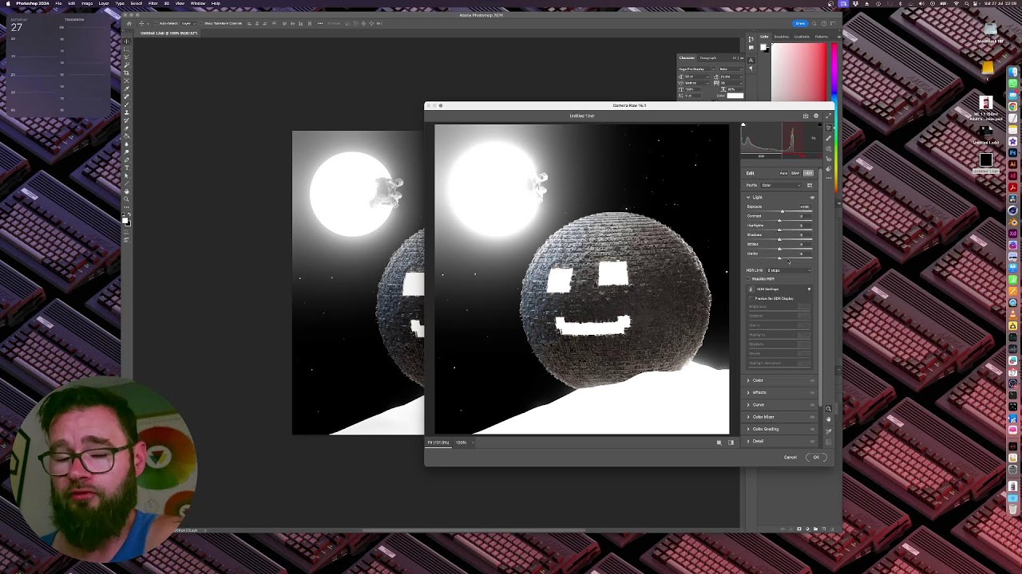Select the Healing tool in Camera Raw sidebar
This screenshot has width=1022, height=574.
click(x=828, y=138)
